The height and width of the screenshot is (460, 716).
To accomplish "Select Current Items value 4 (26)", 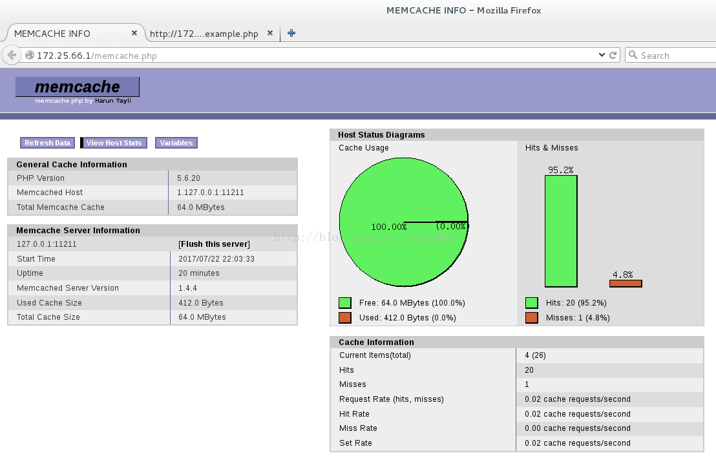I will point(535,355).
